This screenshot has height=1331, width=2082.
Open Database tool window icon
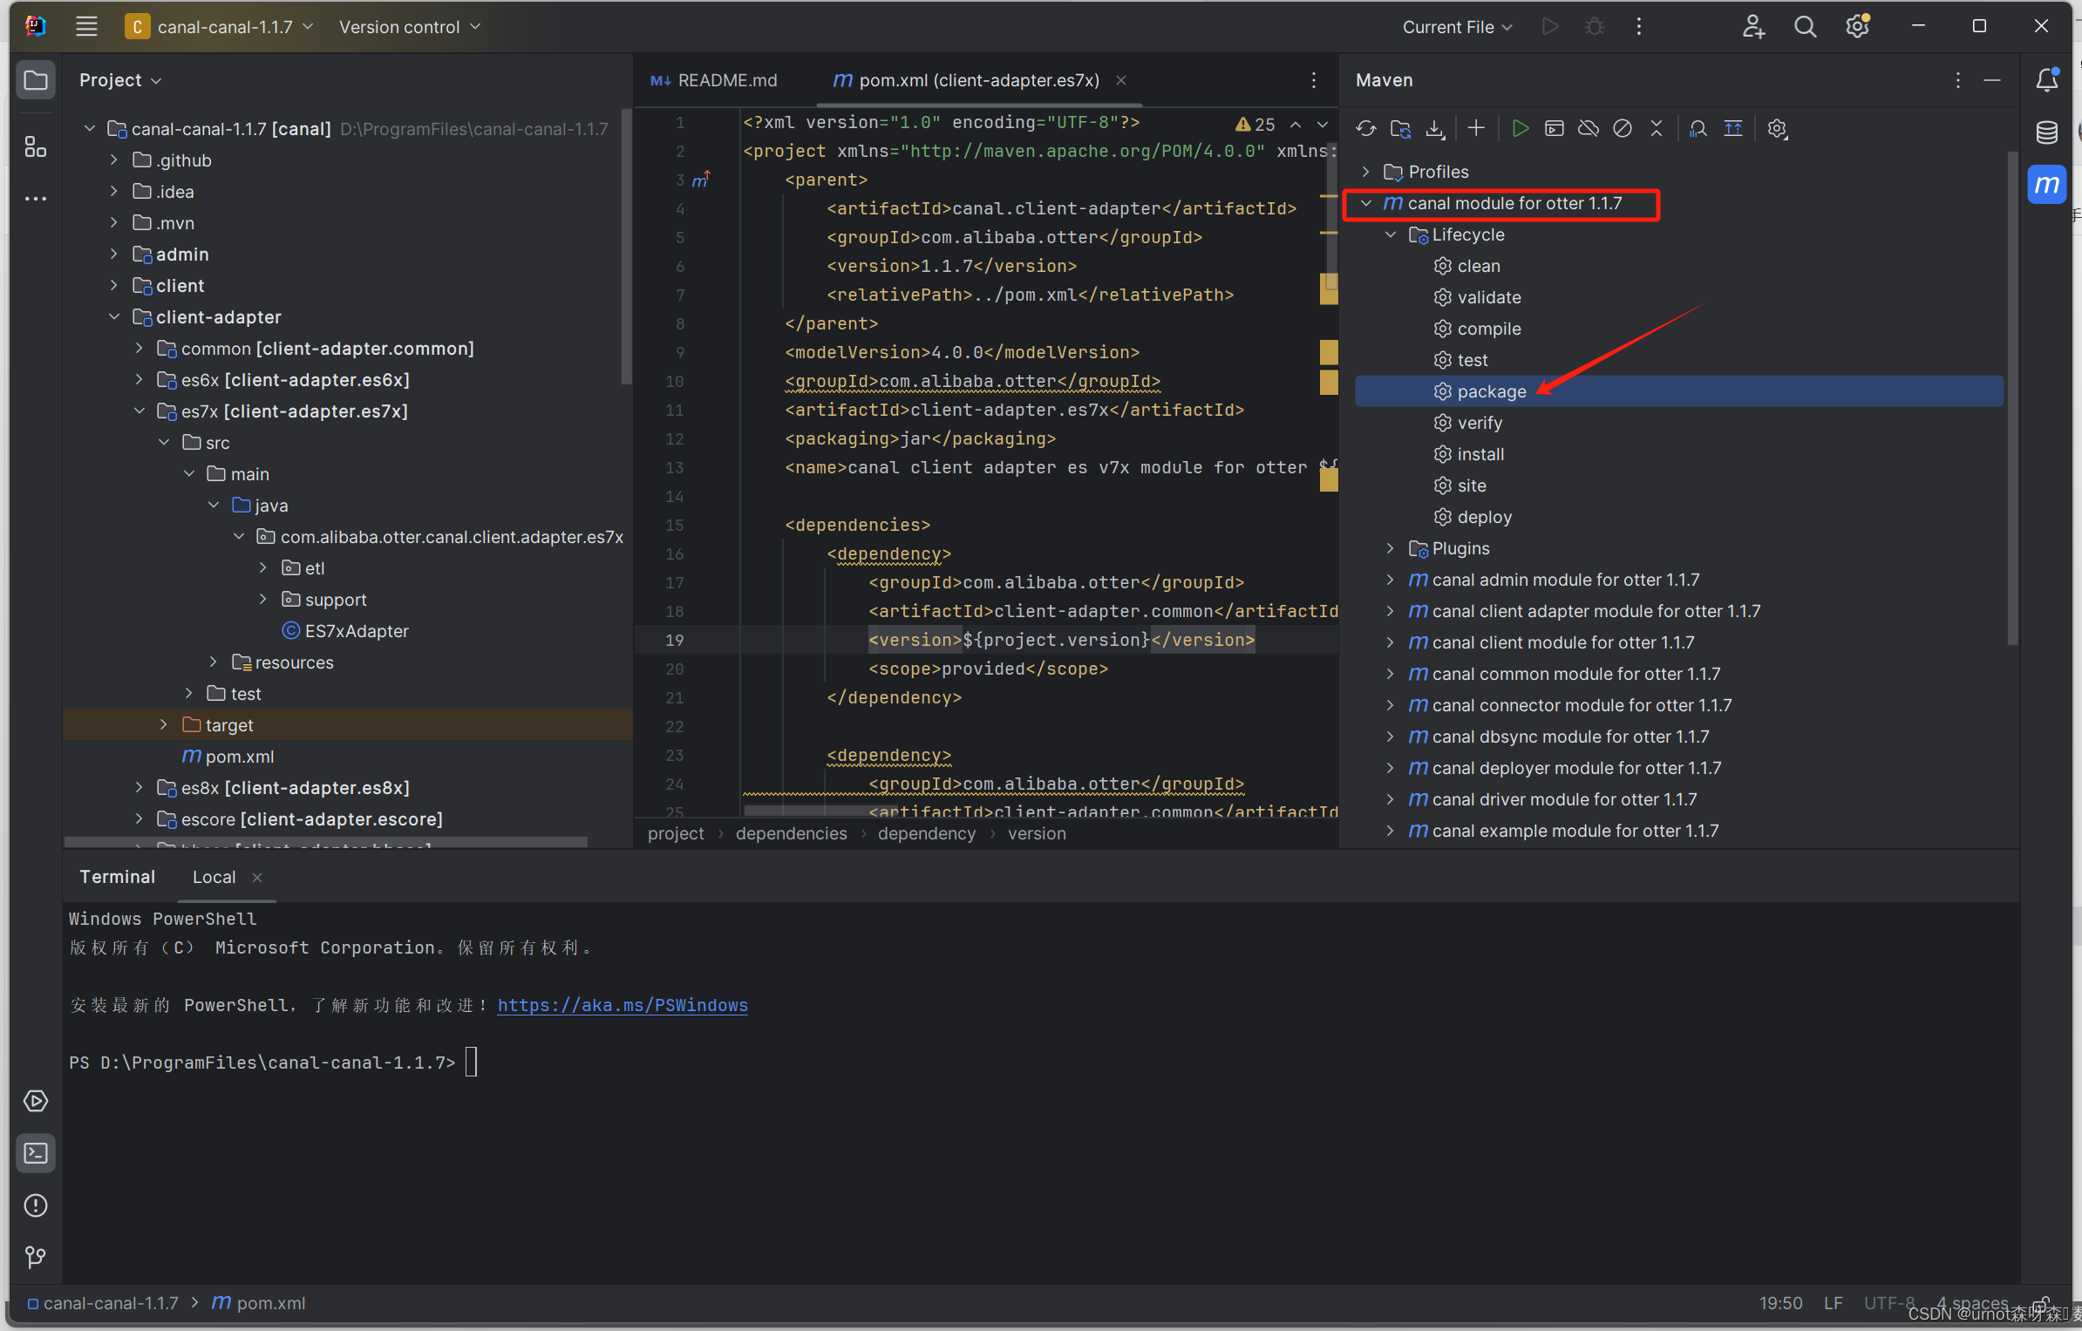point(2046,132)
